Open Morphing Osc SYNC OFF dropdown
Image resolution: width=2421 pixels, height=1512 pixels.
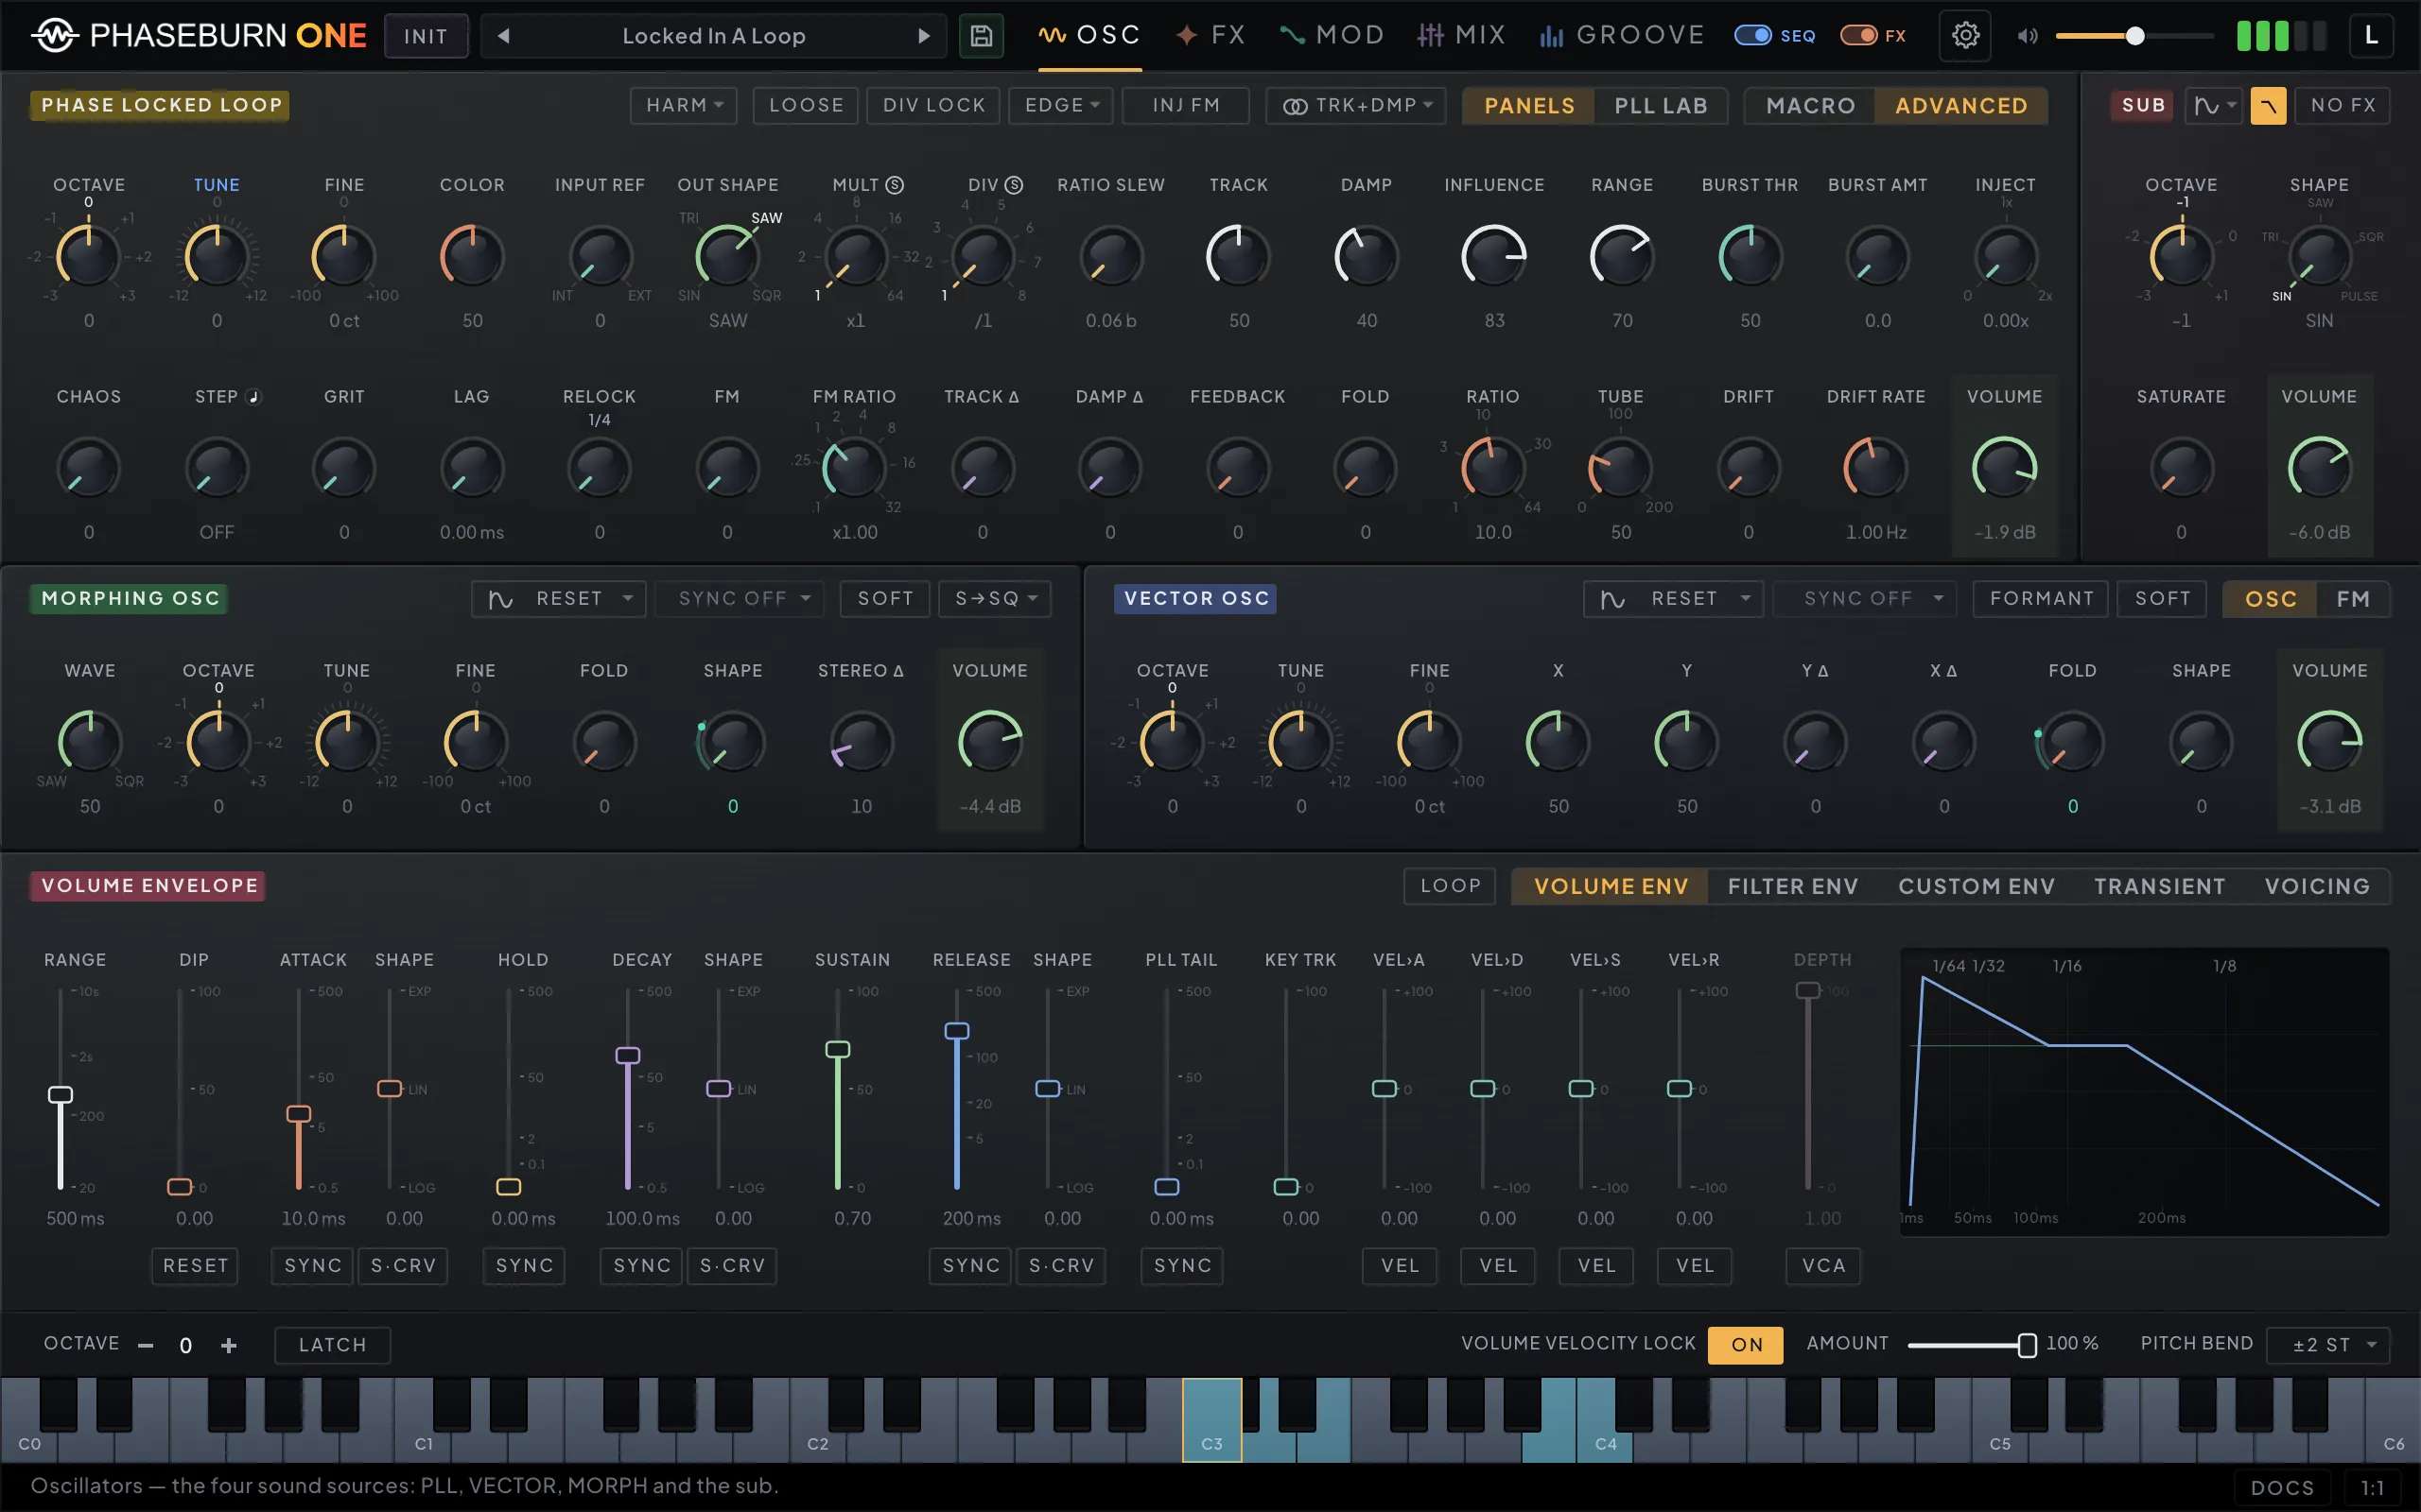point(740,599)
